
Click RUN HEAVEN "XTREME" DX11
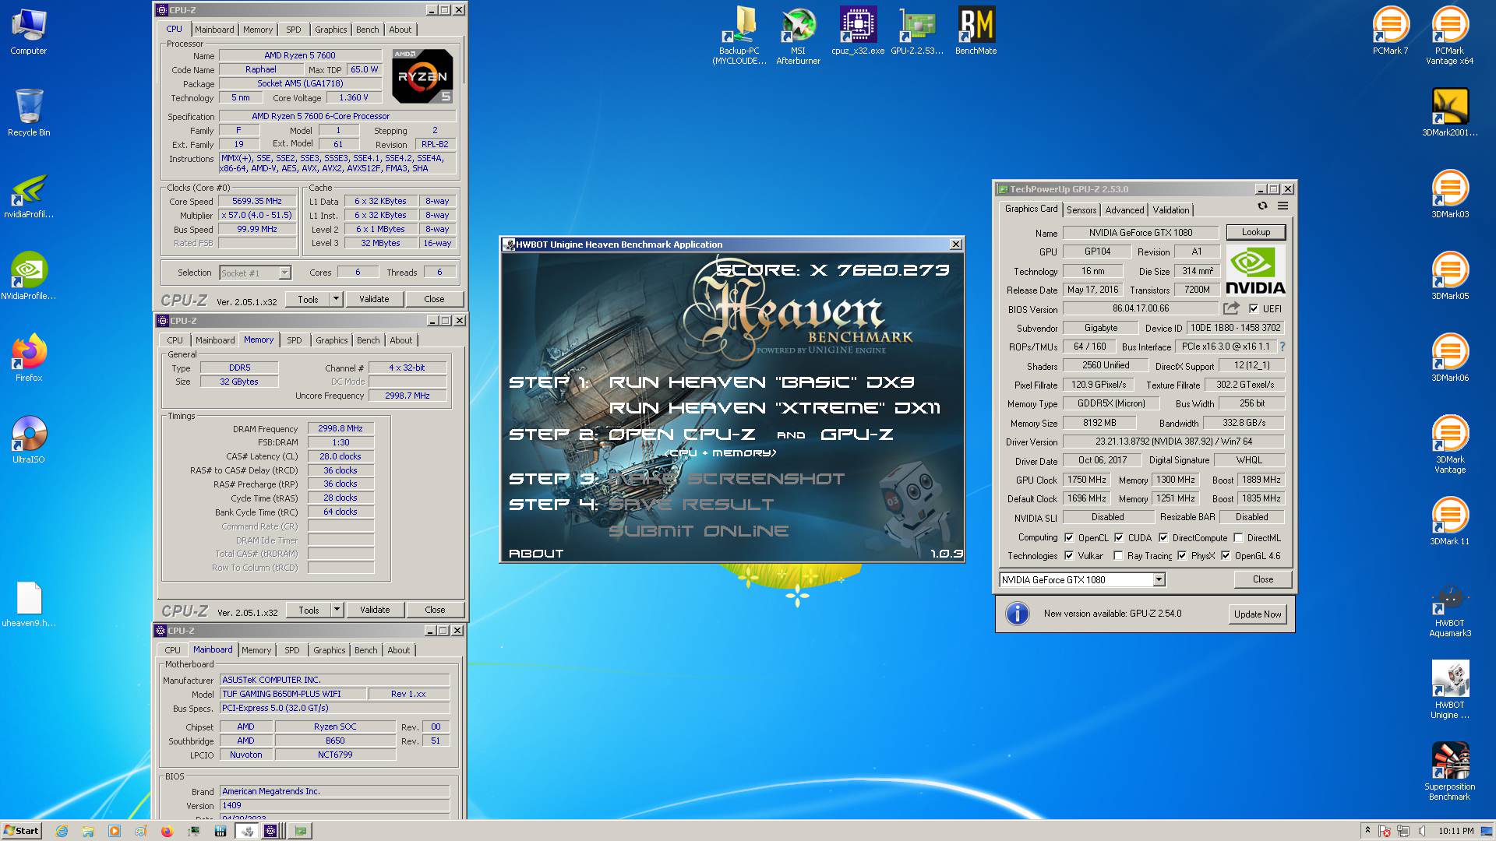(x=774, y=408)
